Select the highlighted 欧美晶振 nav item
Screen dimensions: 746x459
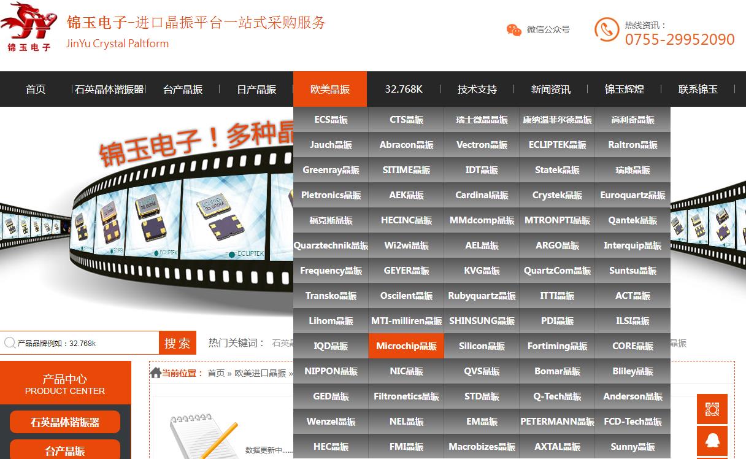pos(330,89)
